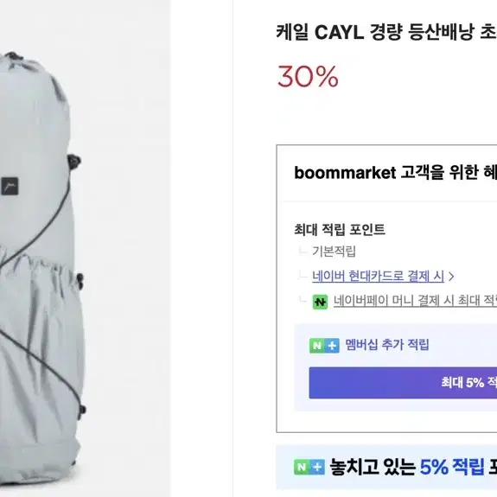Open the chevron after 네이버 현대카드로 결제 시
Image resolution: width=497 pixels, height=497 pixels.
(451, 277)
